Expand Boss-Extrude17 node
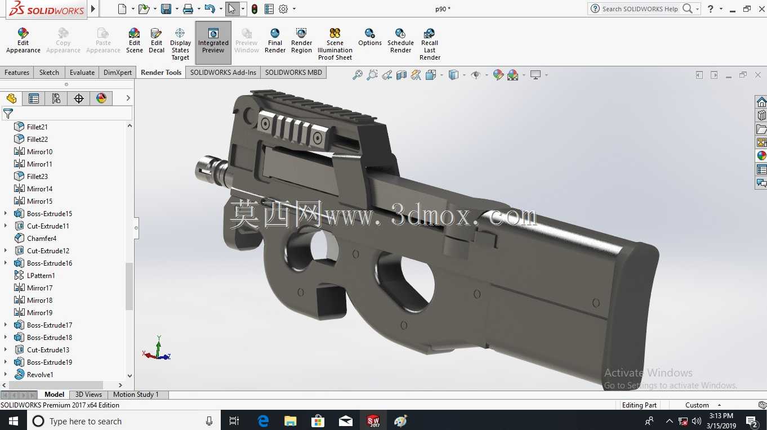The height and width of the screenshot is (430, 767). coord(6,325)
